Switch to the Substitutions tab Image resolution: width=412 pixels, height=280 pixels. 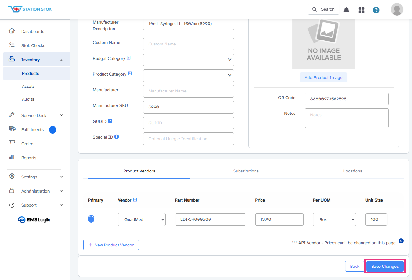246,171
